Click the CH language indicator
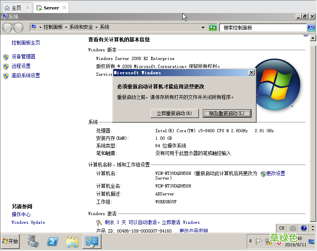The height and width of the screenshot is (251, 317). 281,228
